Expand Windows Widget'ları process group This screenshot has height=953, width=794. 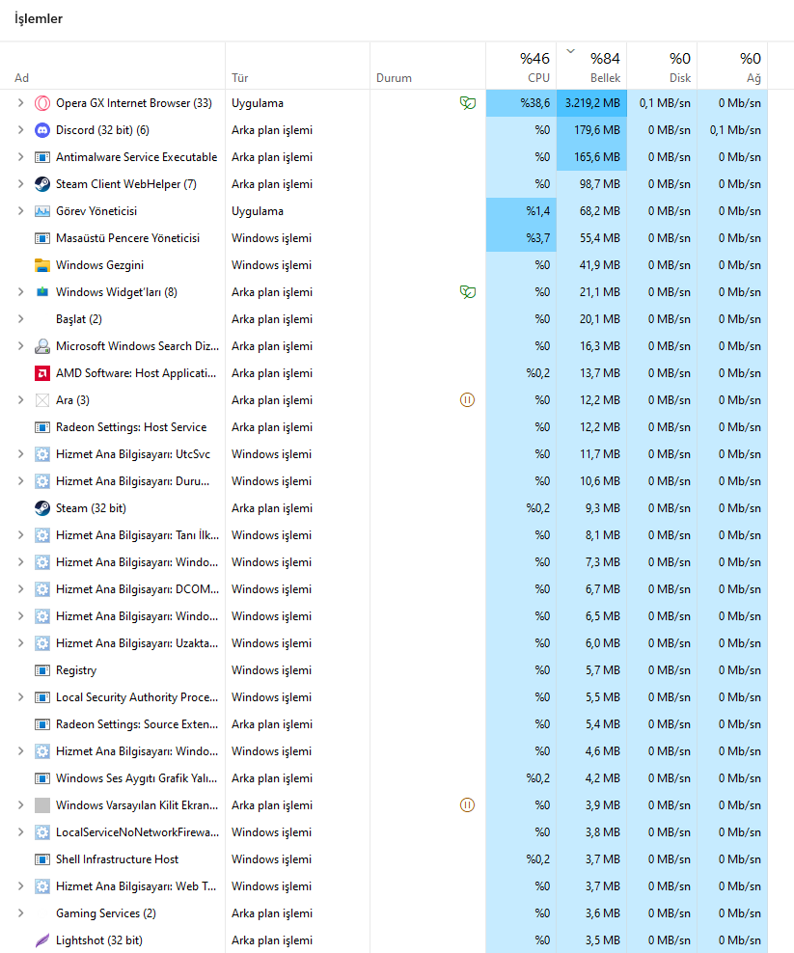(20, 292)
